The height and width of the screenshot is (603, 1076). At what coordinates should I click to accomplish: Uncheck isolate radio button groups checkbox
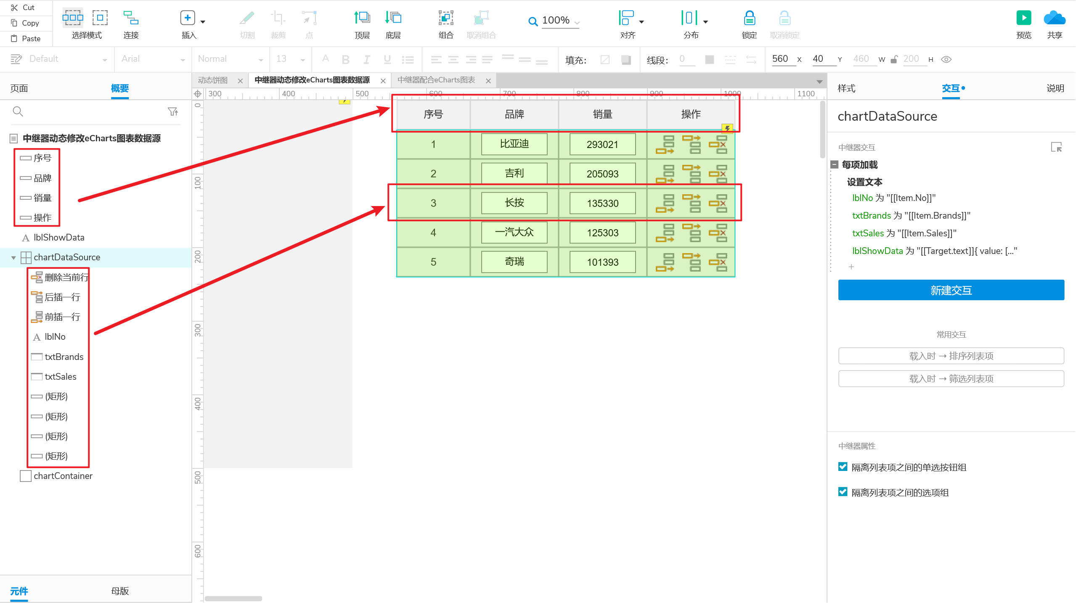click(x=843, y=467)
